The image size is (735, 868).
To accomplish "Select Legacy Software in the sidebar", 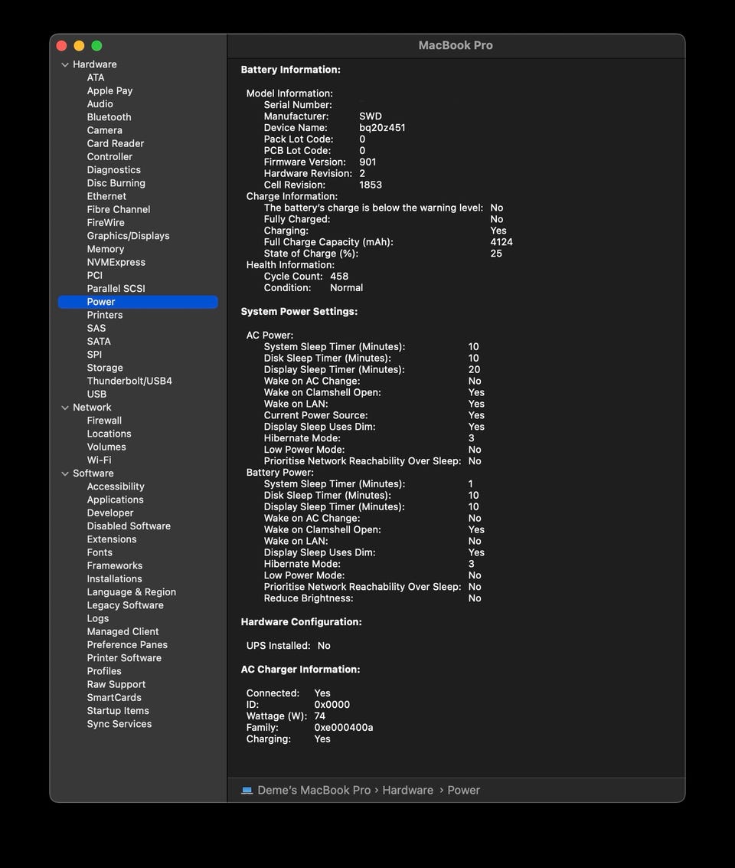I will click(x=125, y=605).
